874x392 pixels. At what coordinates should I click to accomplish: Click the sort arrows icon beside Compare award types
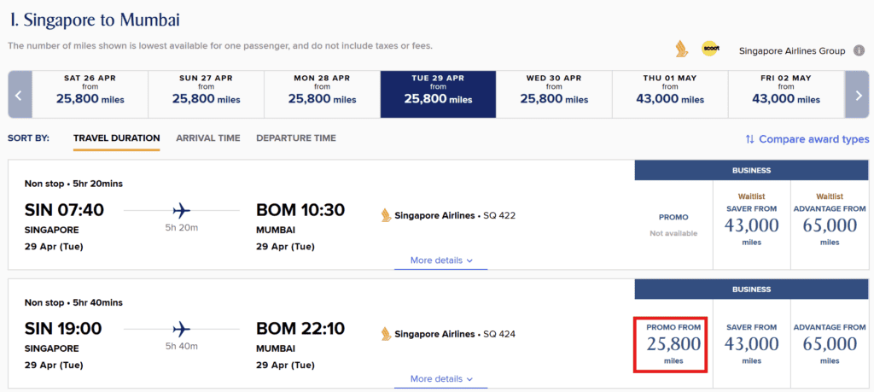pyautogui.click(x=749, y=139)
